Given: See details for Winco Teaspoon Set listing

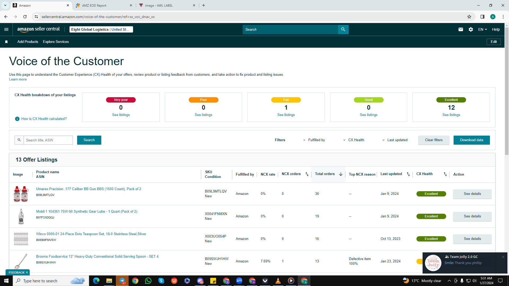Looking at the screenshot, I should tap(472, 239).
